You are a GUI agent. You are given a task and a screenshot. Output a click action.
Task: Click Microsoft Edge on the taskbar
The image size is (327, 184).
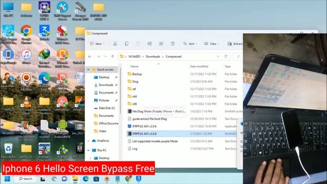(85, 179)
